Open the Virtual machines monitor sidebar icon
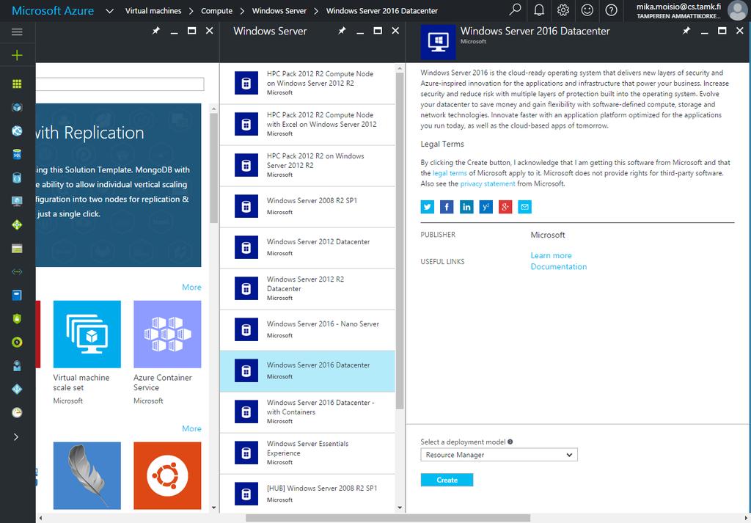 (17, 201)
